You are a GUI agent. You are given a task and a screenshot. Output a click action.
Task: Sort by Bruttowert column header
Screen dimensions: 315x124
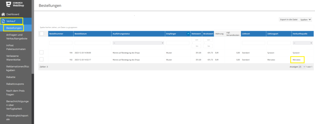click(x=208, y=34)
